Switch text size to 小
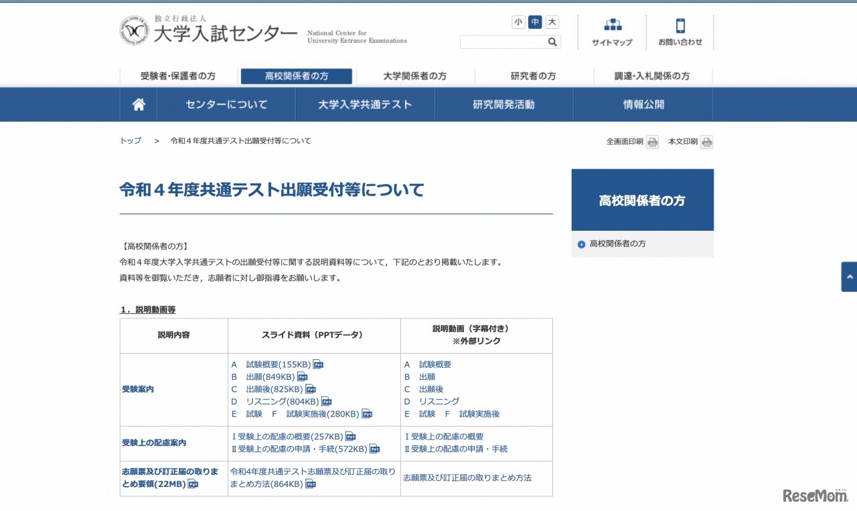This screenshot has width=857, height=511. coord(518,22)
